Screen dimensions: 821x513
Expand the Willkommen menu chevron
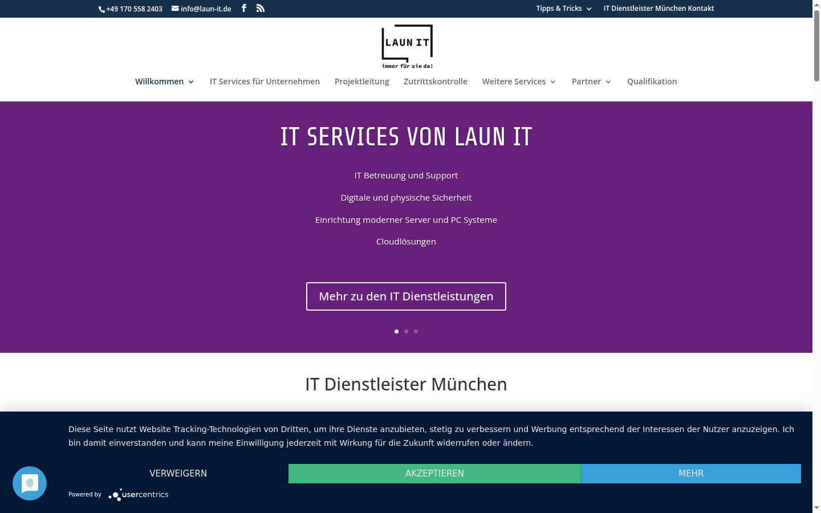(x=191, y=82)
